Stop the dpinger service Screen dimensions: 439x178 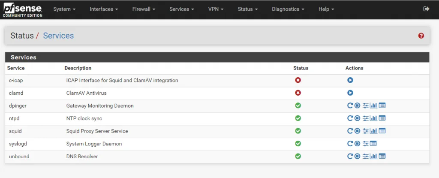coord(357,106)
